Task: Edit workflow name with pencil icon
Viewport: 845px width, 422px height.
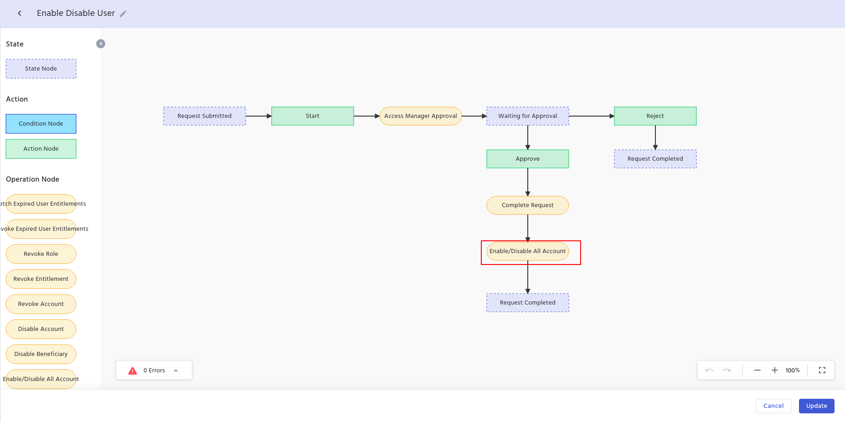Action: [123, 14]
